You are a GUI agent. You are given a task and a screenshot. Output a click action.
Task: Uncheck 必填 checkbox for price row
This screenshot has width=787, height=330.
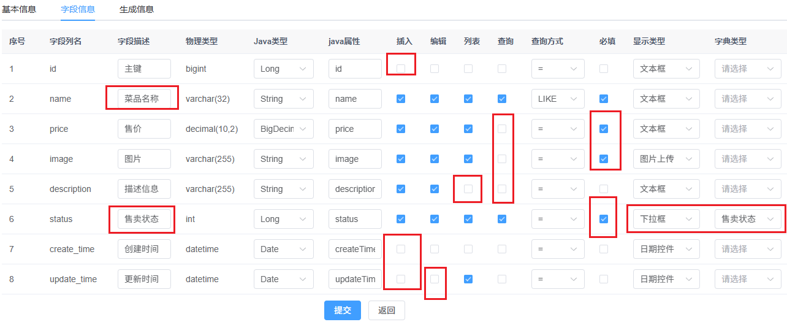(x=604, y=129)
